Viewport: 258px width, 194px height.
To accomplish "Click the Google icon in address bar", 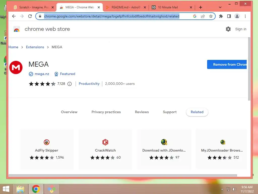I will click(x=195, y=16).
